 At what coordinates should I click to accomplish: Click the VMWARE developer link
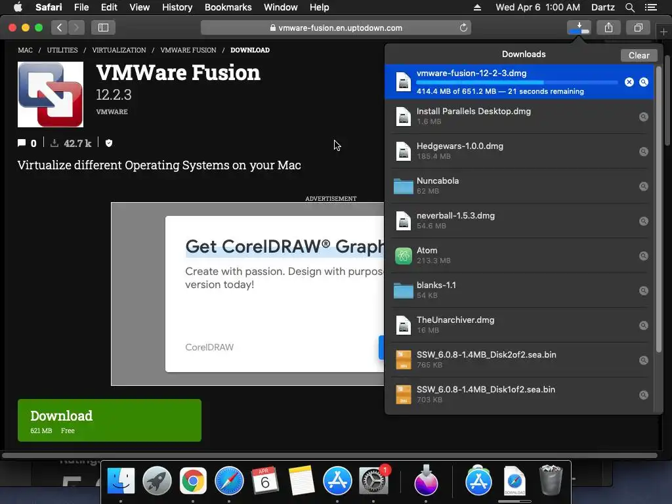pos(112,112)
